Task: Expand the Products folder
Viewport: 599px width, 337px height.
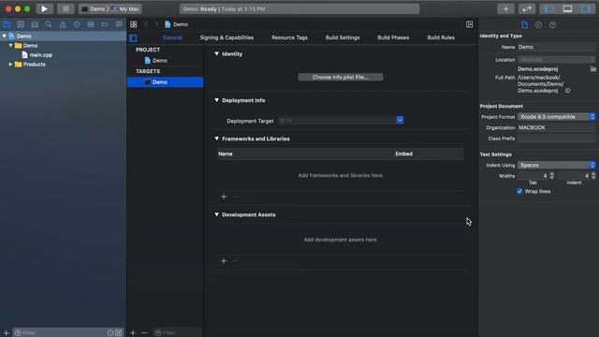Action: (x=10, y=65)
